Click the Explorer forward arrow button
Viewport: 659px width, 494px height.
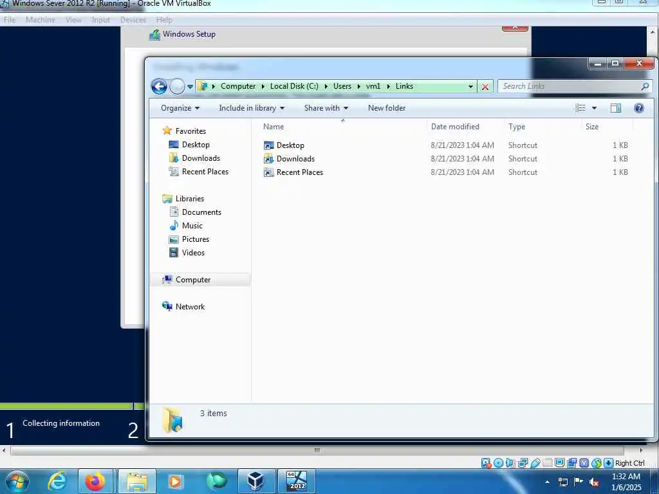click(x=177, y=87)
